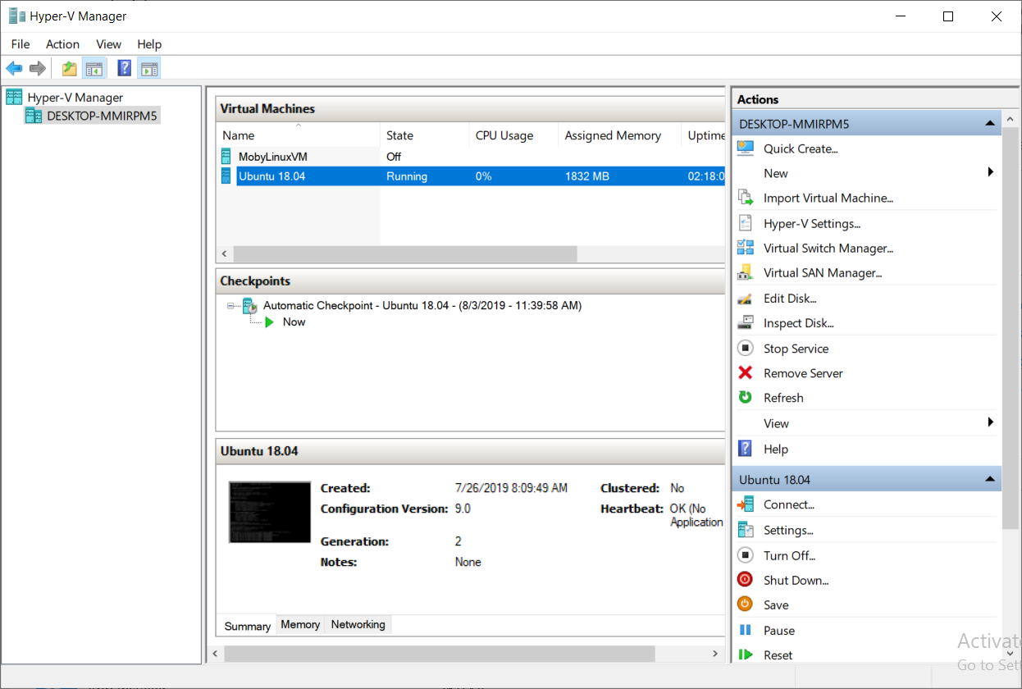This screenshot has height=689, width=1022.
Task: Click the Up one level folder icon
Action: coord(70,68)
